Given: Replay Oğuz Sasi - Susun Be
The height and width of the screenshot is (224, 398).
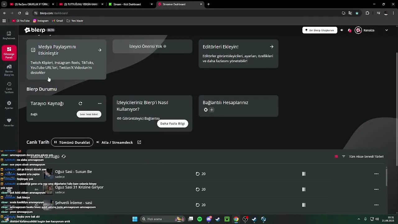Looking at the screenshot, I should [197, 174].
